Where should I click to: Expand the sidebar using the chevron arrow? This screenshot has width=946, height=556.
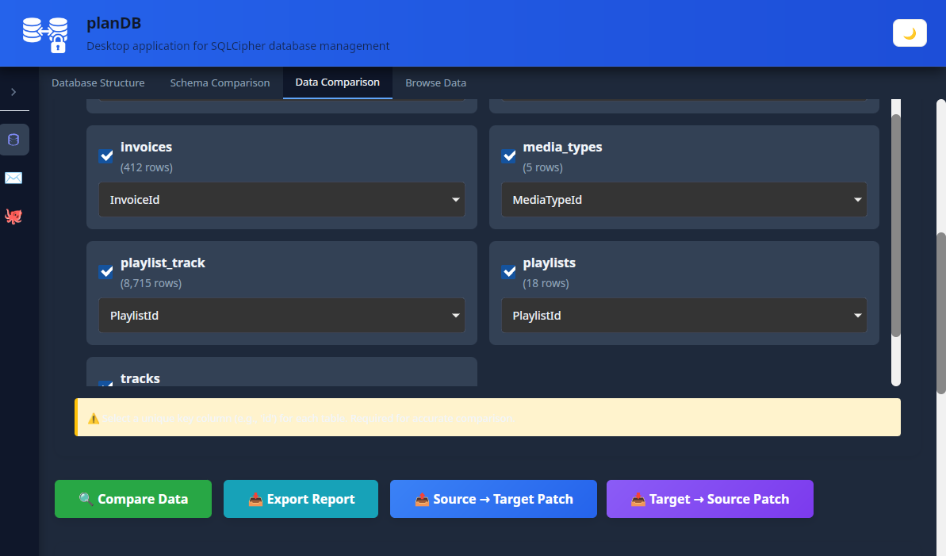(x=14, y=91)
